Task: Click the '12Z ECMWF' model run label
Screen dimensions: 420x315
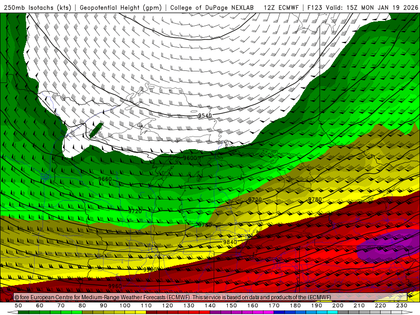Action: 281,7
